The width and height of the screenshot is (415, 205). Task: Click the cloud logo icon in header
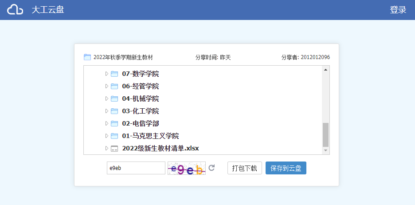pos(15,10)
